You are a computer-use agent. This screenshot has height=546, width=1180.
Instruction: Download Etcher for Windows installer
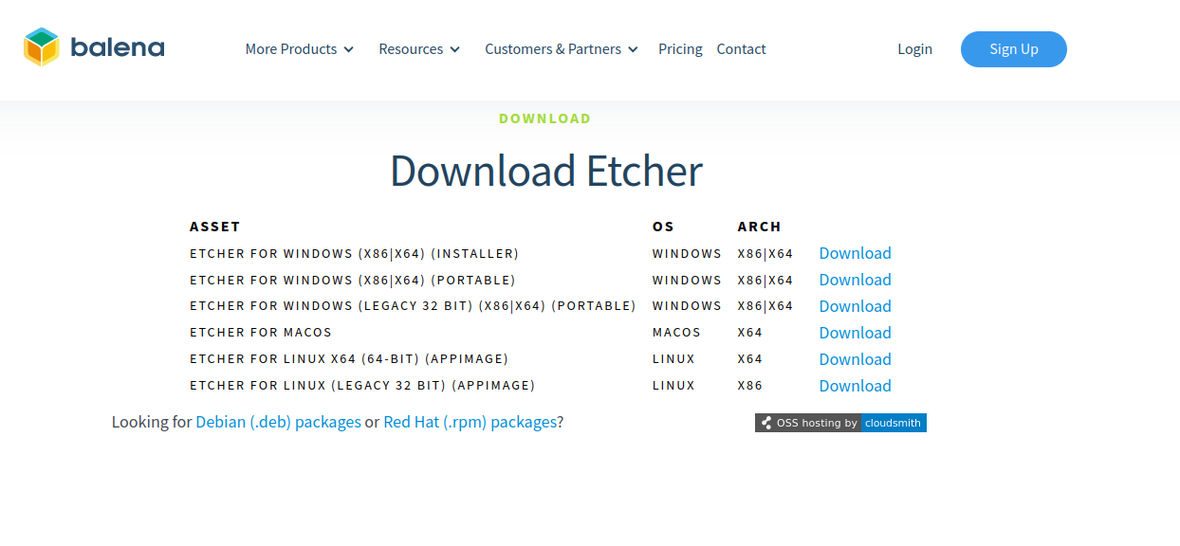(x=855, y=253)
